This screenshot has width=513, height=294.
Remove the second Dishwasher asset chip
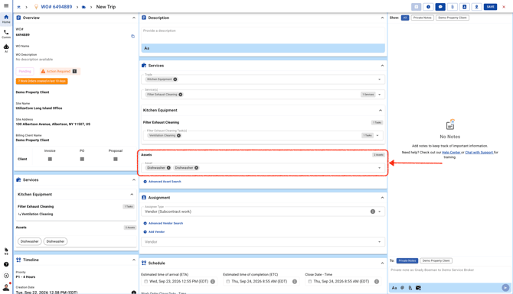(197, 168)
